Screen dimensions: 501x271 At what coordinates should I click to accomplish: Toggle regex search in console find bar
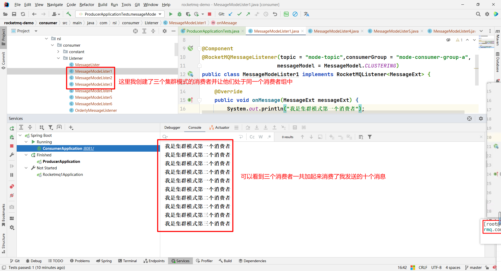coord(269,137)
